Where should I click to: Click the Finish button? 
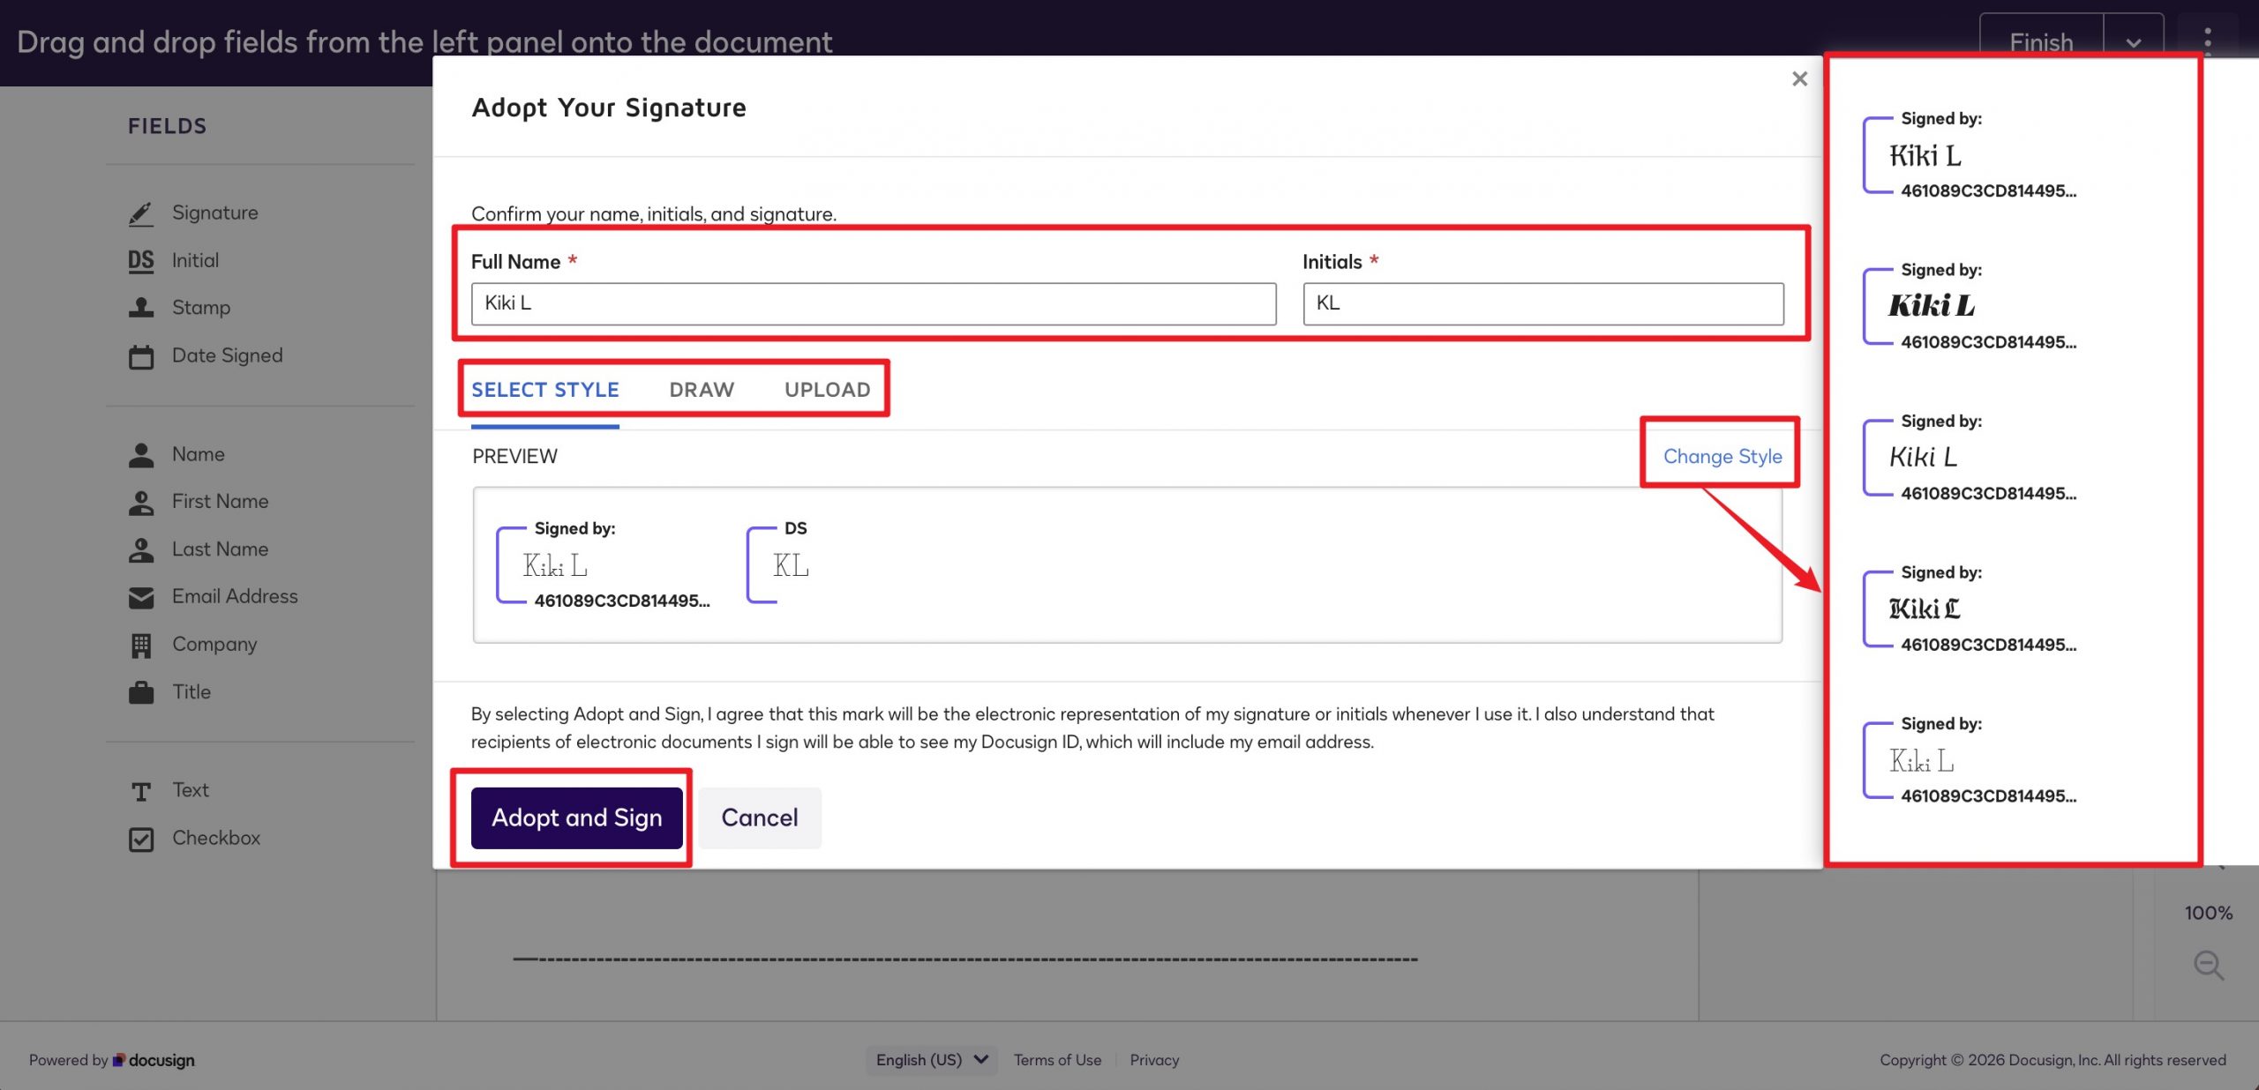[x=2041, y=42]
